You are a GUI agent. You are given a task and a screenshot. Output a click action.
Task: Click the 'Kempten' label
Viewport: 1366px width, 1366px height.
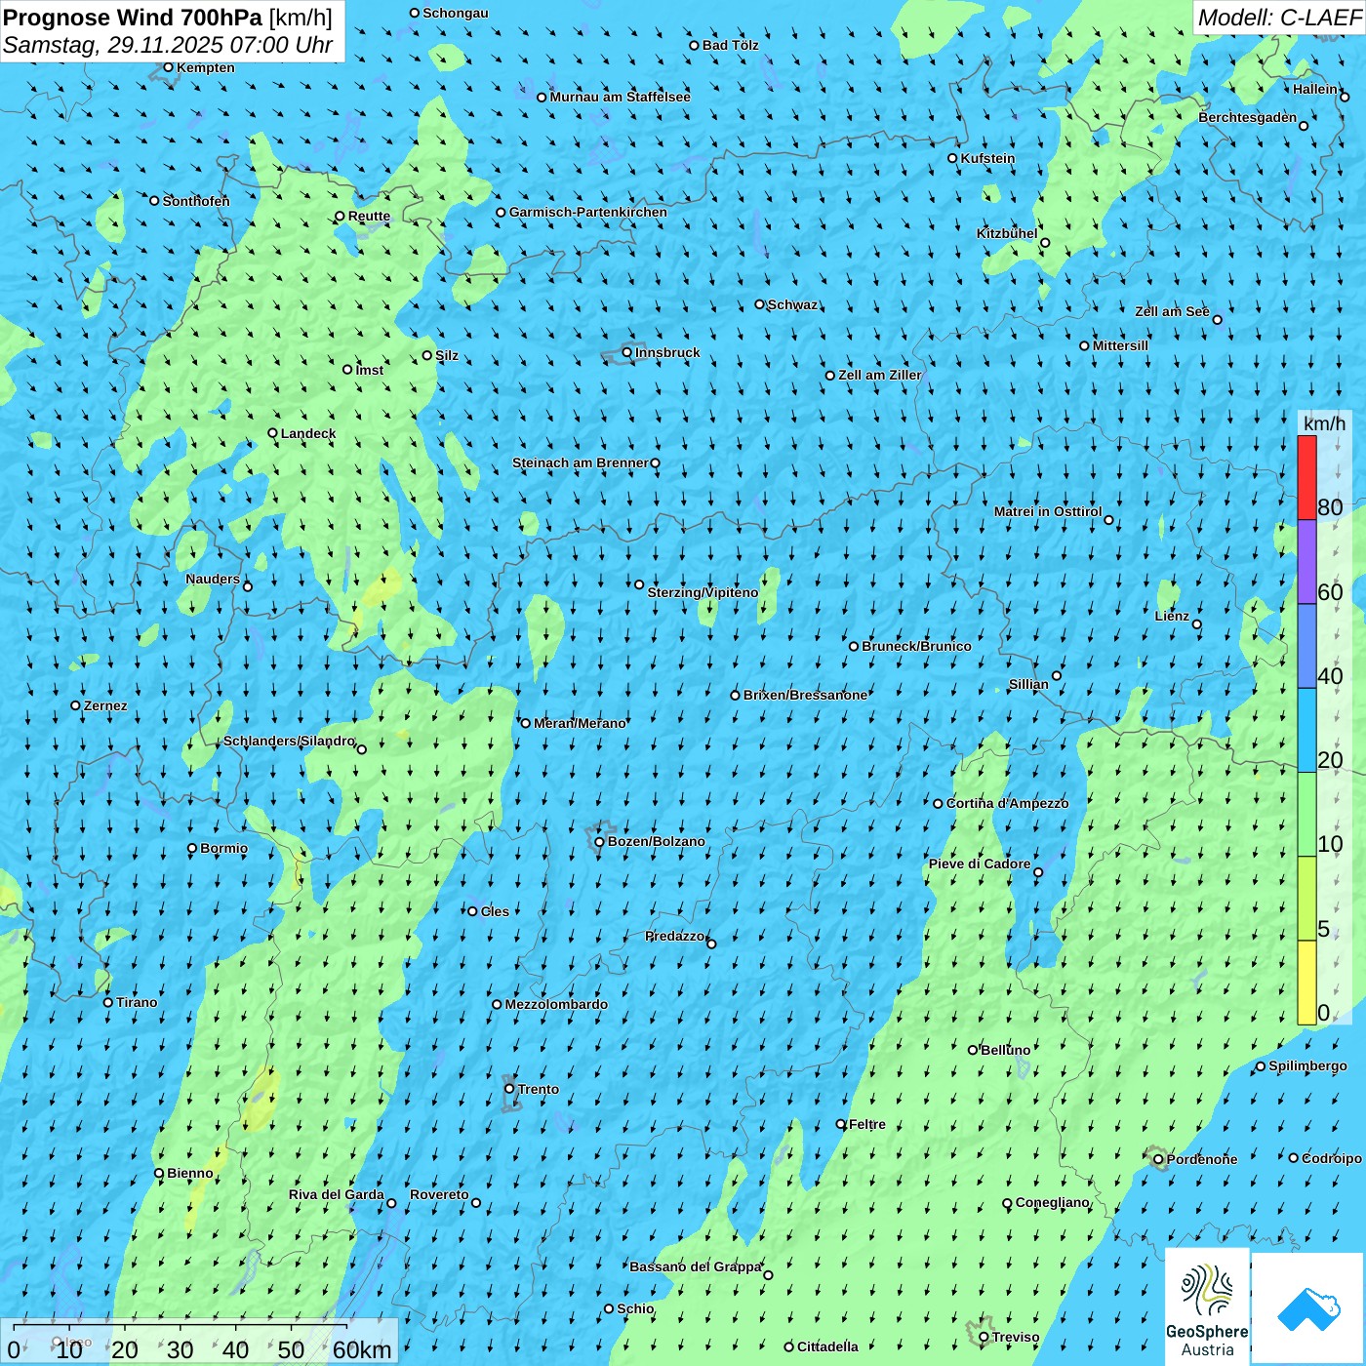[x=206, y=67]
